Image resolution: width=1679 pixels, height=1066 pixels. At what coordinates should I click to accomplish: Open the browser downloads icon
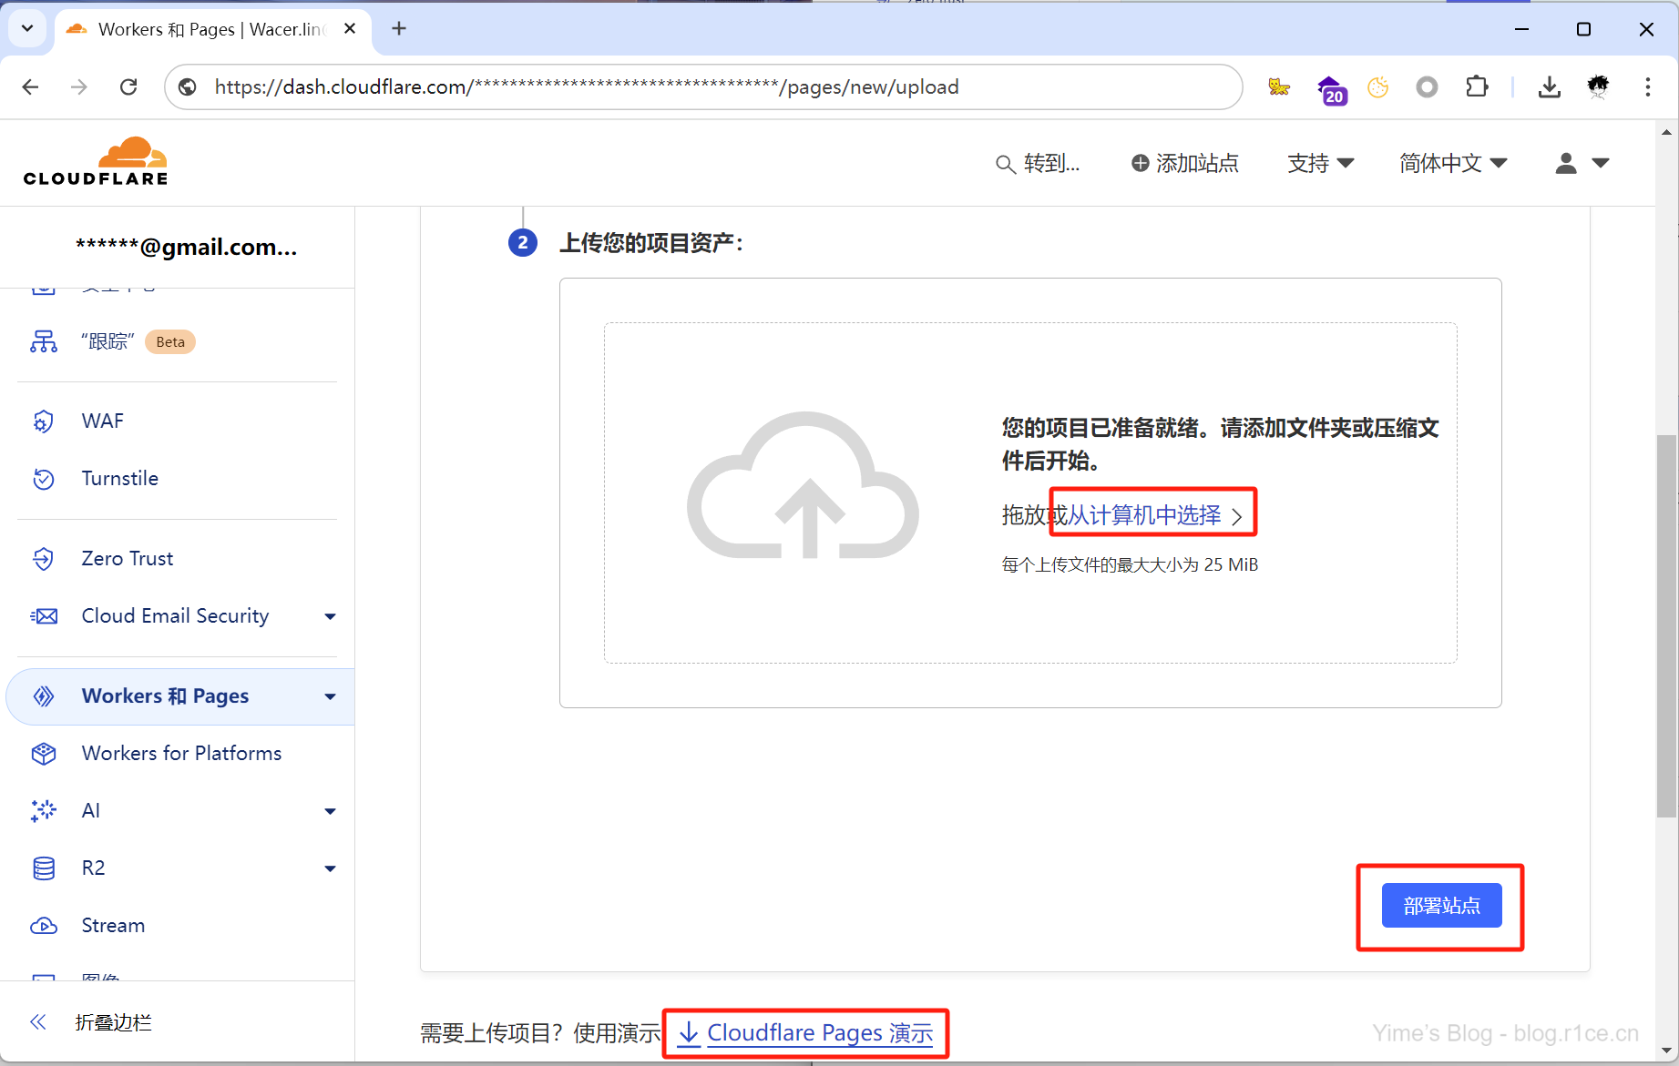point(1549,86)
